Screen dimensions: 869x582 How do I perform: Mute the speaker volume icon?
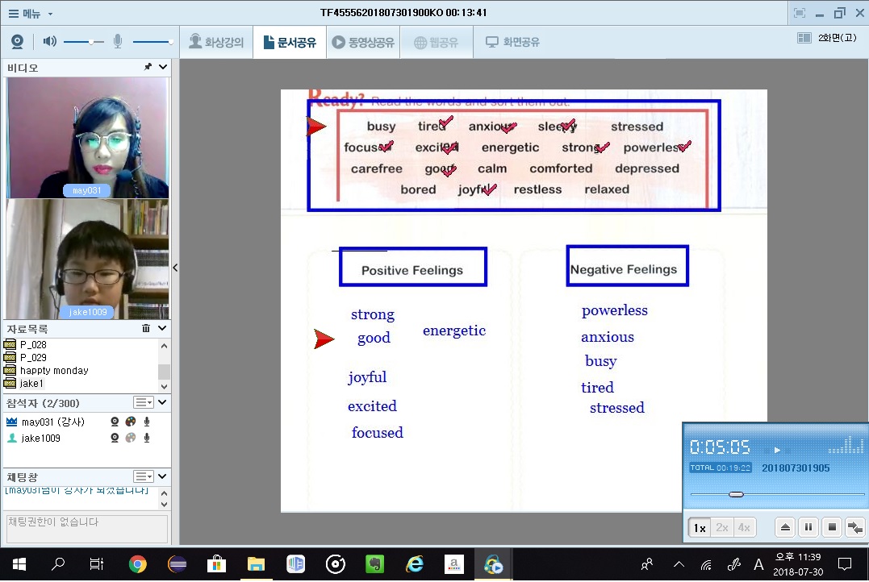49,42
